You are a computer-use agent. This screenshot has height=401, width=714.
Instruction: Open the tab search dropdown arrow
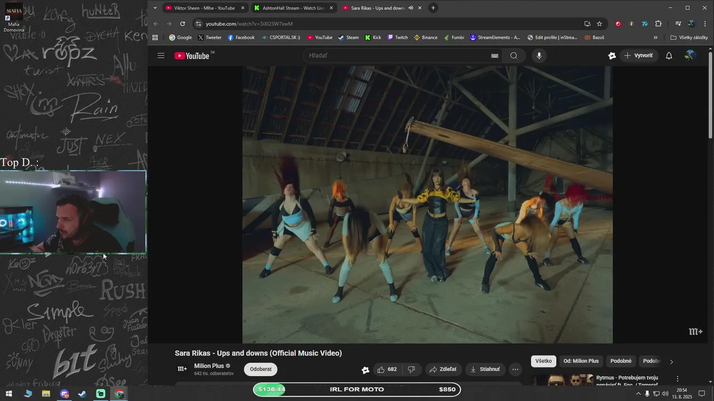155,8
